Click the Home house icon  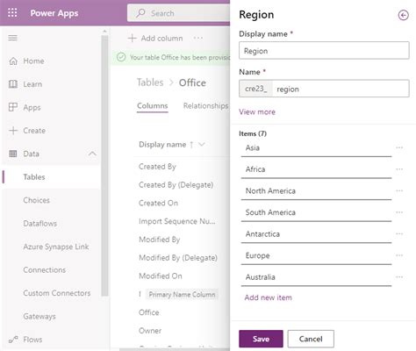click(x=13, y=61)
